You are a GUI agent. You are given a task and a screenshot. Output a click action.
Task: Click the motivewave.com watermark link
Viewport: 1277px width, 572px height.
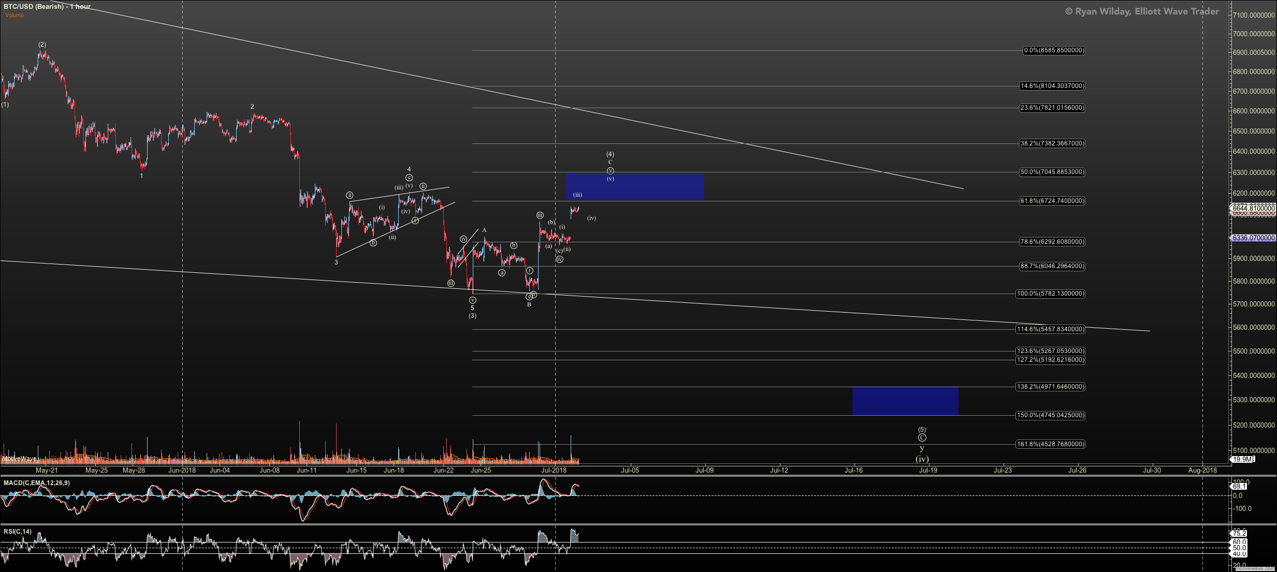point(1255,568)
